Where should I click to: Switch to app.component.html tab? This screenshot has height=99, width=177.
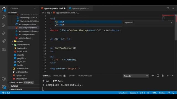tap(53, 8)
